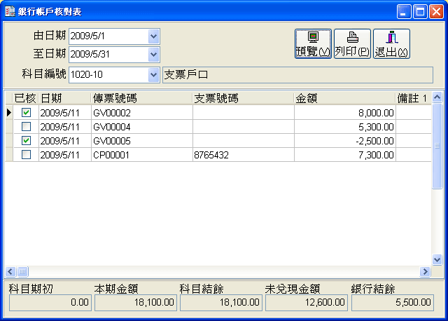Click the 科目期初 field showing 0.00
Image resolution: width=448 pixels, height=321 pixels.
coord(50,302)
